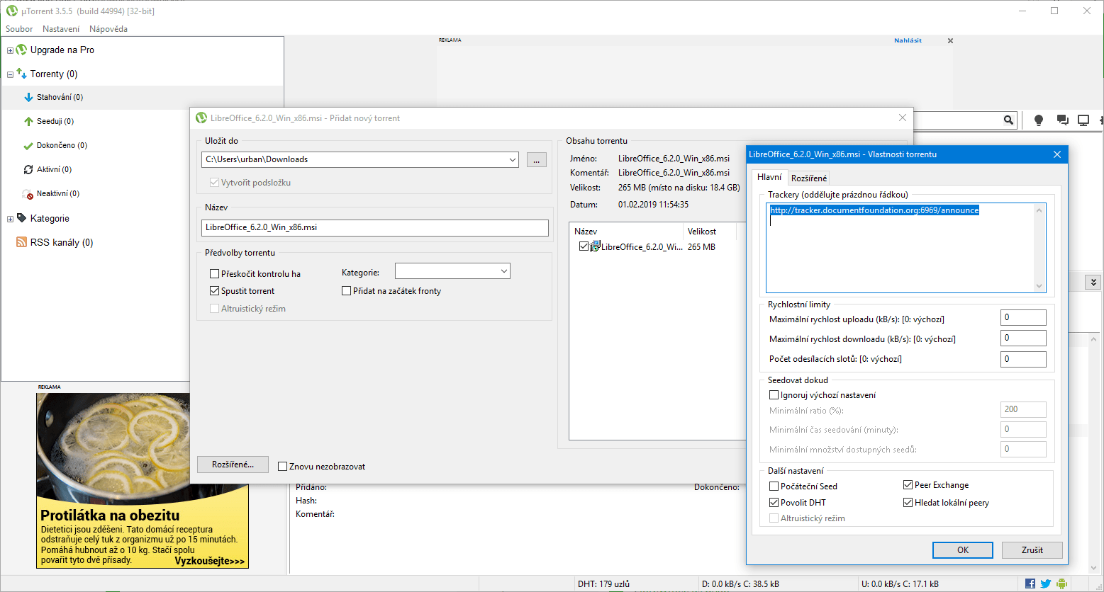The image size is (1104, 592).
Task: Click the Facebook icon in status bar
Action: [x=1030, y=583]
